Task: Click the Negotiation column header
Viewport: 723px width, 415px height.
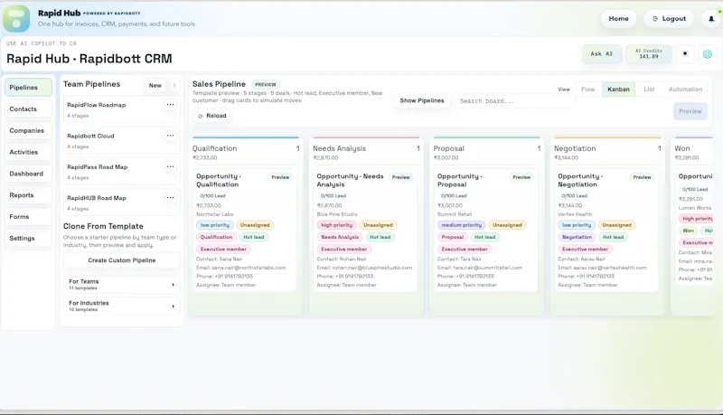Action: (575, 148)
